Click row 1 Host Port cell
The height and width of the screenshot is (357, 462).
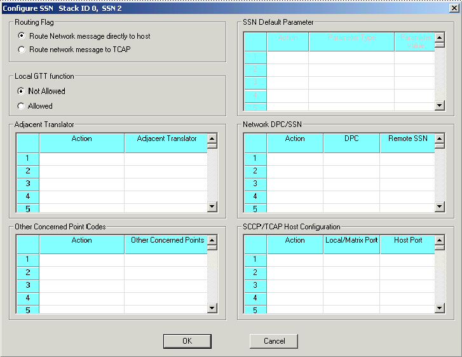[407, 259]
